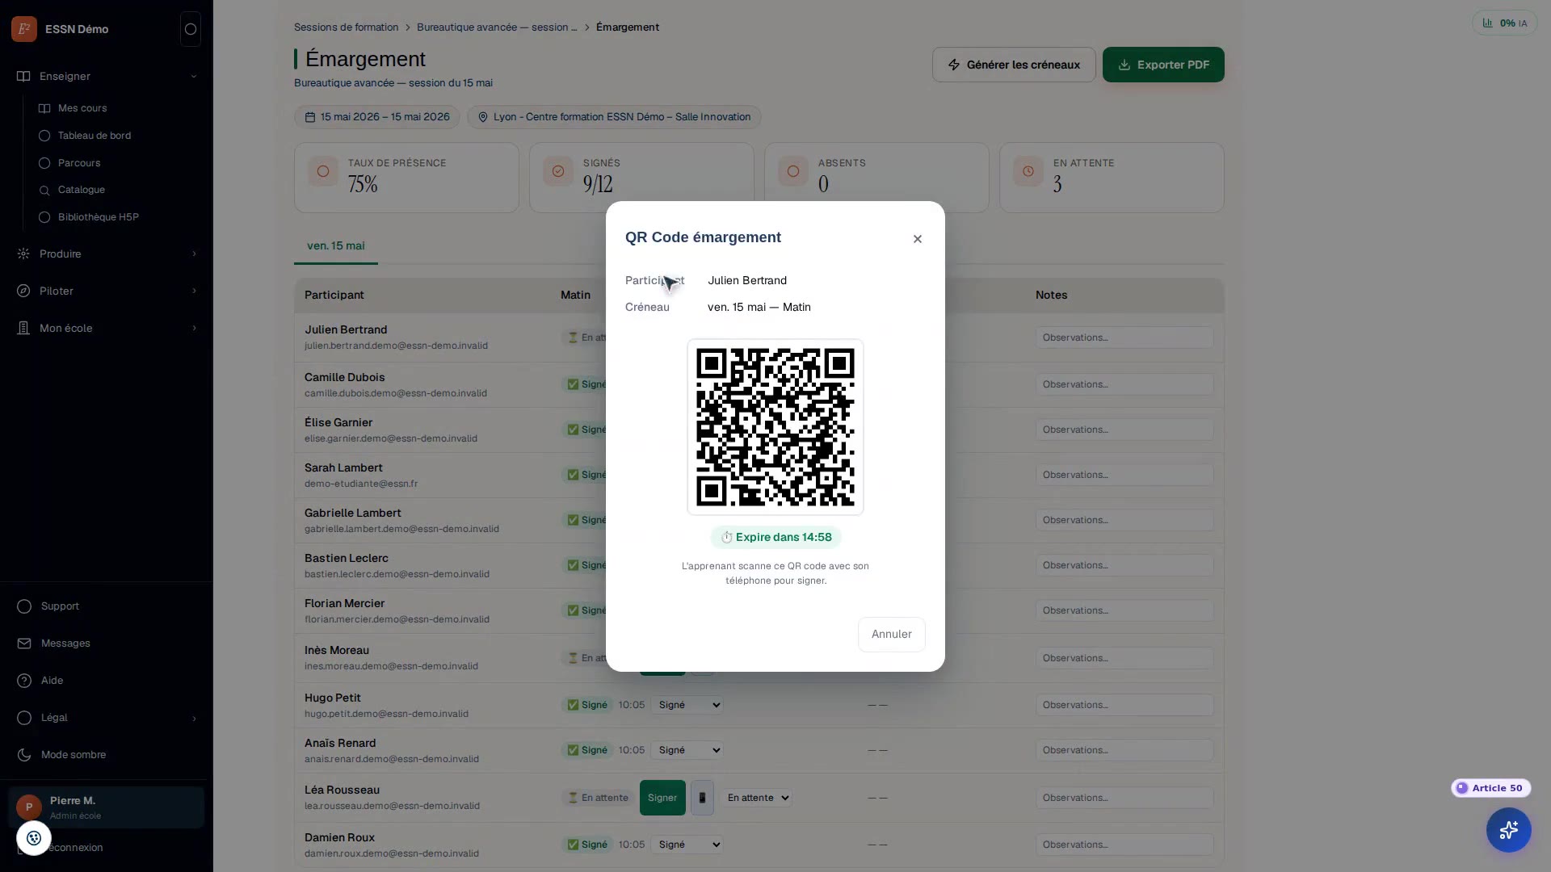Image resolution: width=1551 pixels, height=872 pixels.
Task: Click the Signé badge for Anaïs Renard
Action: pyautogui.click(x=587, y=750)
